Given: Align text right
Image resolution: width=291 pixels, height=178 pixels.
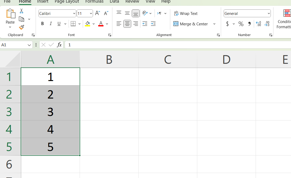Looking at the screenshot, I should (x=136, y=24).
